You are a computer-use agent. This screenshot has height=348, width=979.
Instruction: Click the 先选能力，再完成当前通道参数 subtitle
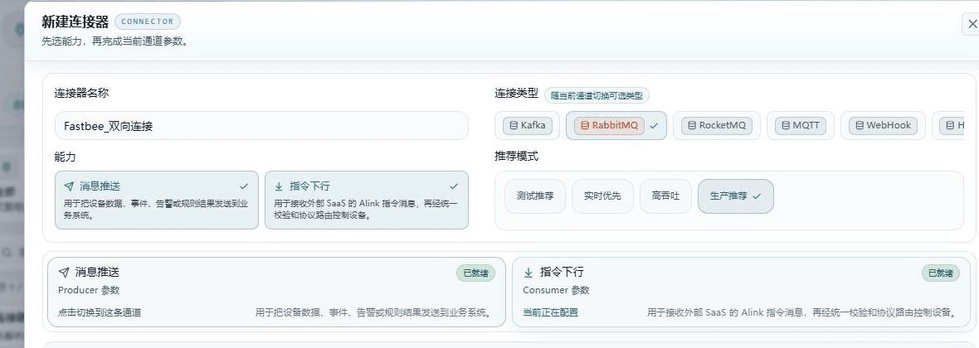tap(114, 41)
